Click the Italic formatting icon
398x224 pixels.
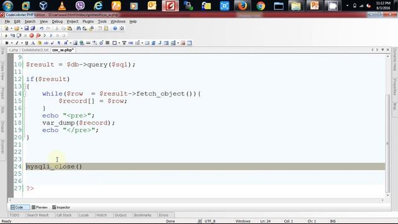point(17,43)
